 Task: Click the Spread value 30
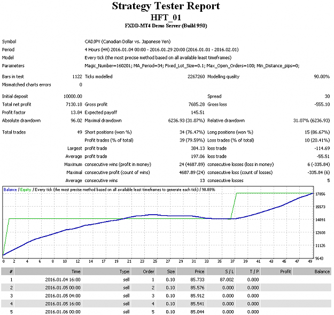tap(327, 97)
